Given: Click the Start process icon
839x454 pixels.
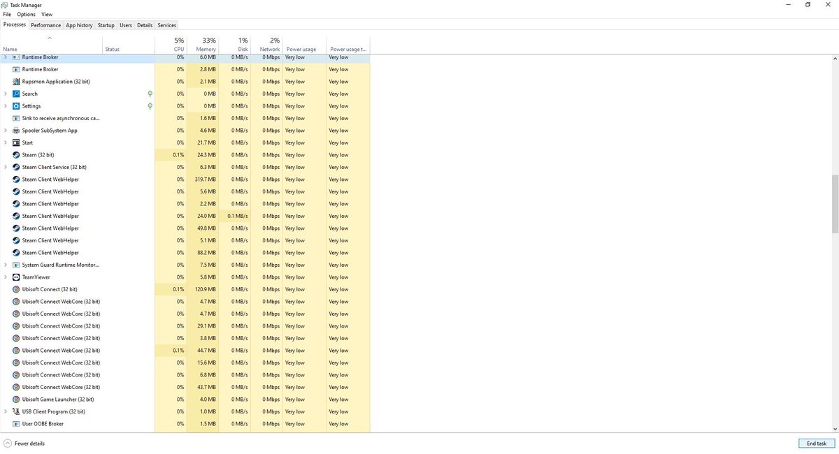Looking at the screenshot, I should (x=16, y=142).
